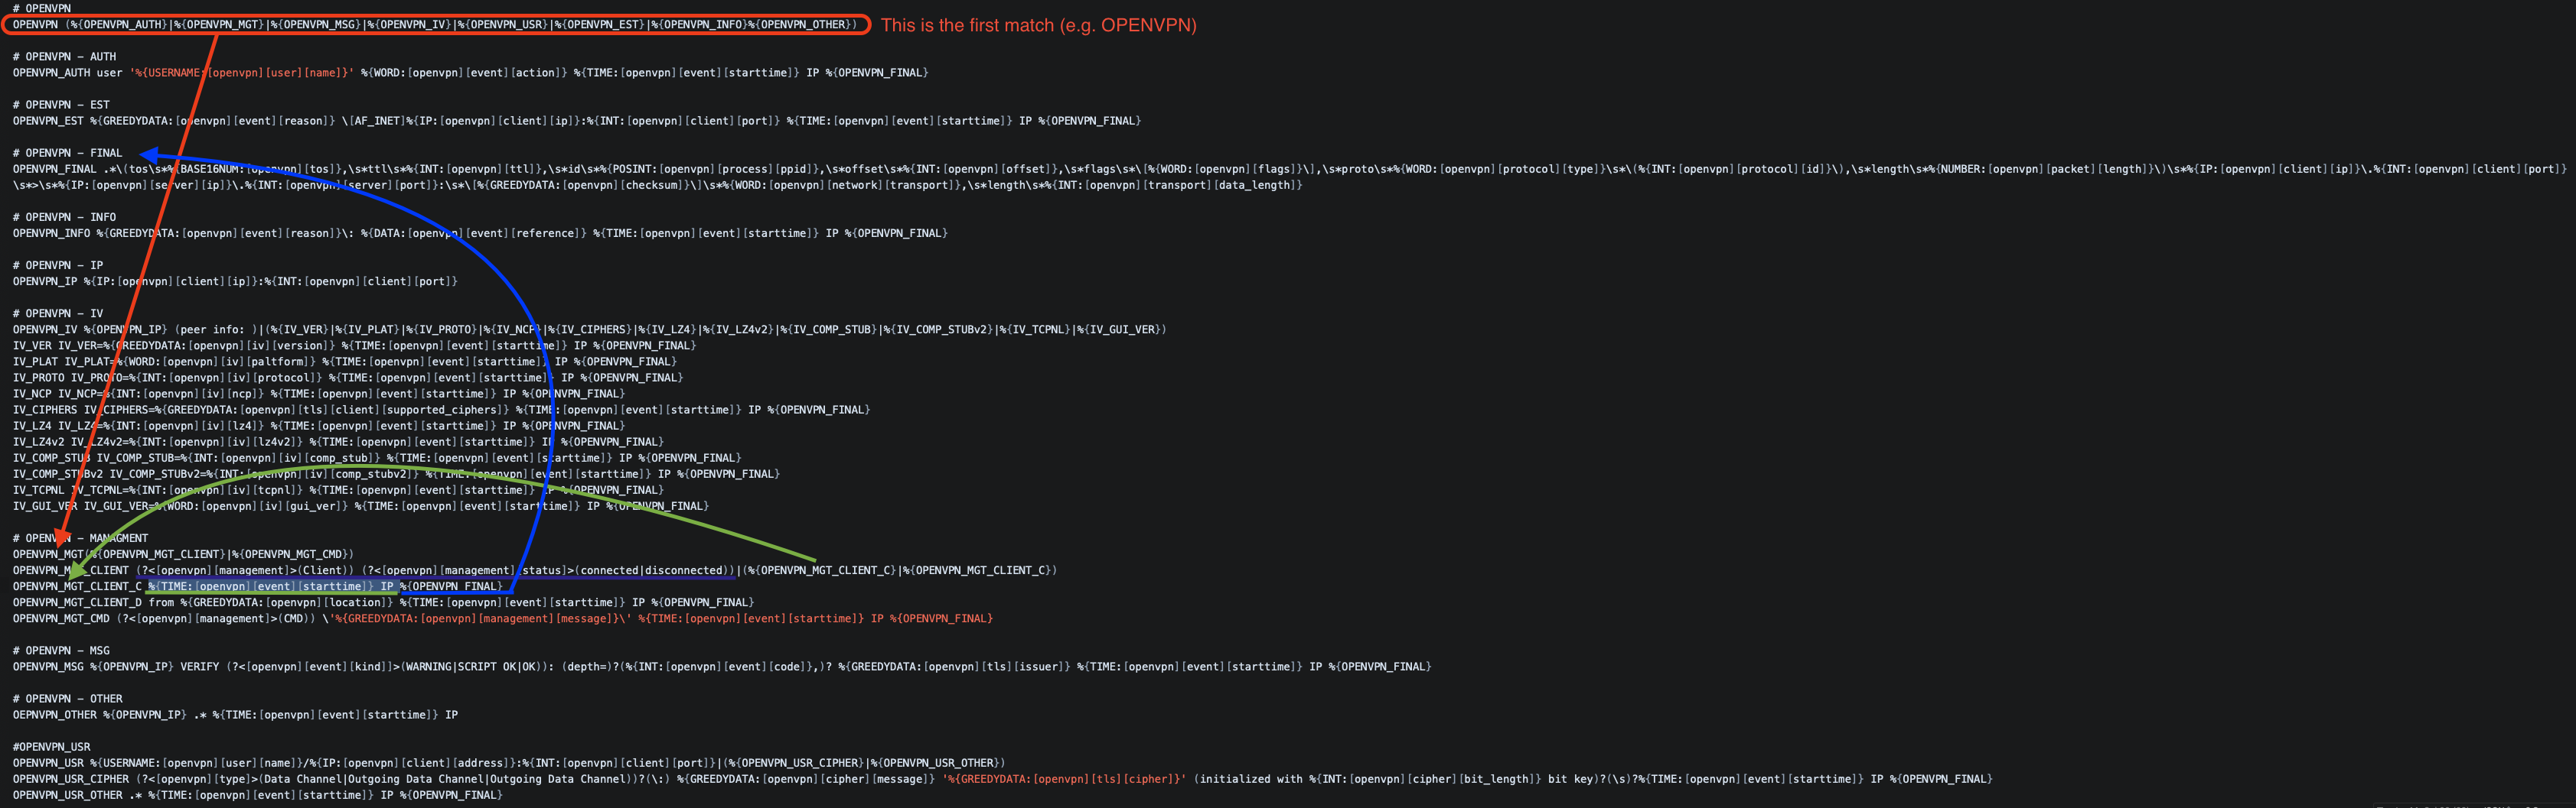Place cursor on the OPENVPN_AUTH user pattern line
Screen dimensions: 2576x808
coord(470,73)
